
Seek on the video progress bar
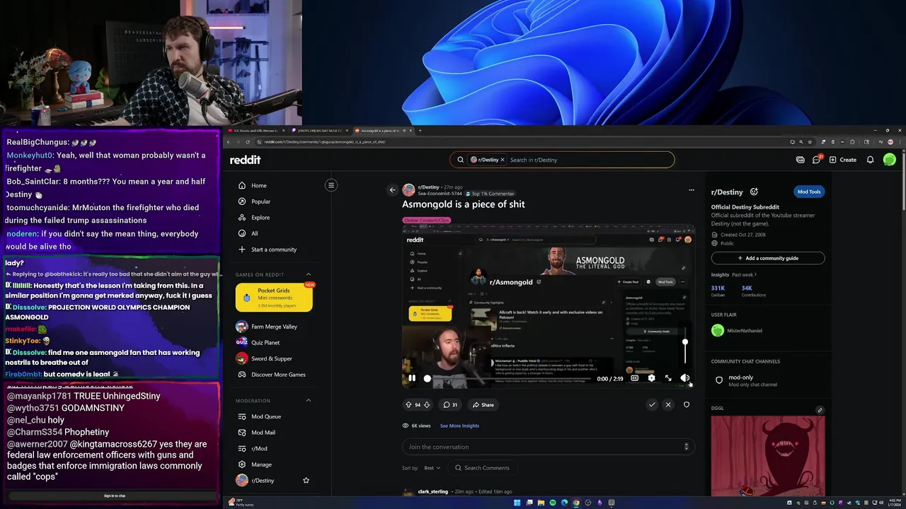pos(510,378)
